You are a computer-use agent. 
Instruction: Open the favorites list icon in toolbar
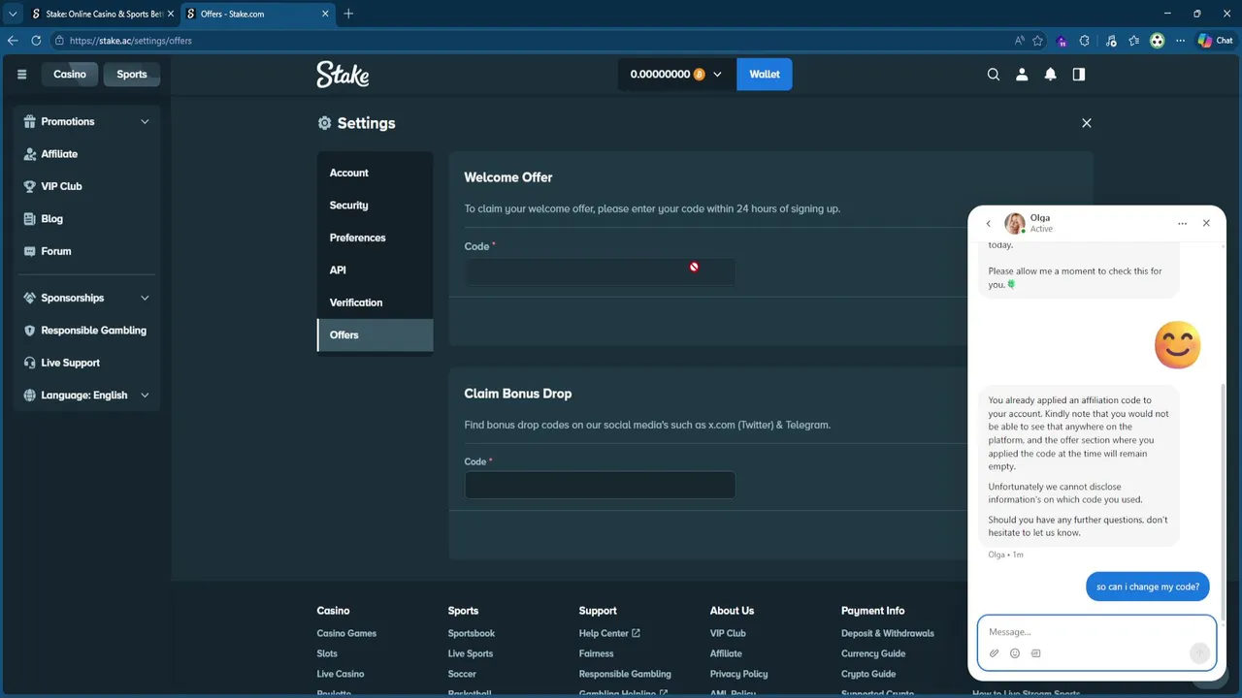[x=1133, y=41]
